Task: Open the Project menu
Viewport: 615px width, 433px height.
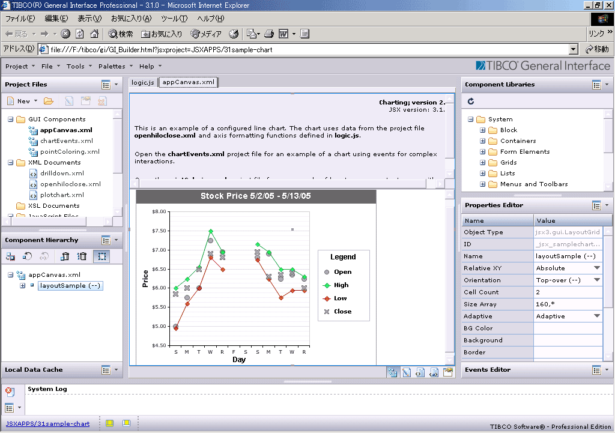Action: pyautogui.click(x=20, y=66)
